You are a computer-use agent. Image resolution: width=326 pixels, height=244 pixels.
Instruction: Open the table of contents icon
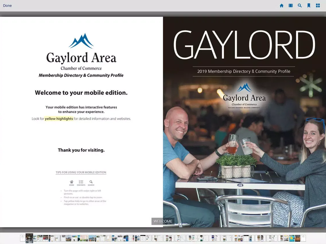(x=291, y=6)
